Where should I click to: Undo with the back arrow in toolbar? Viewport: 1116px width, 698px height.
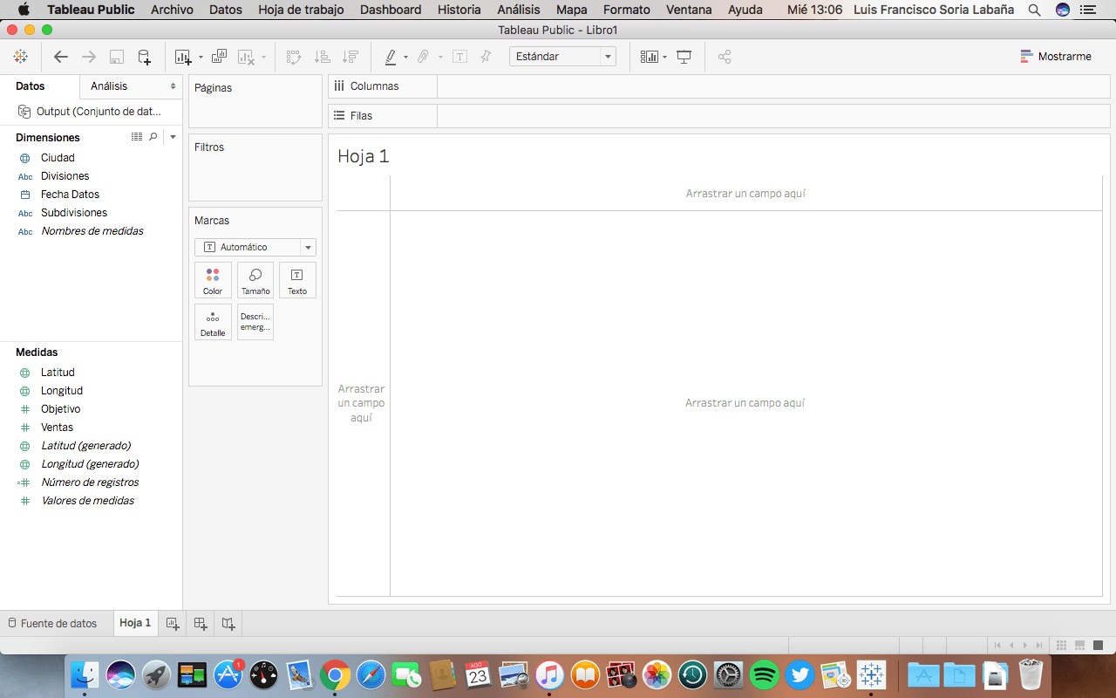[61, 57]
